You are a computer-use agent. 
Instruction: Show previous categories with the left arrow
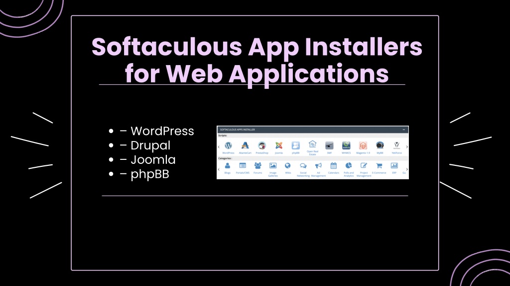(219, 169)
